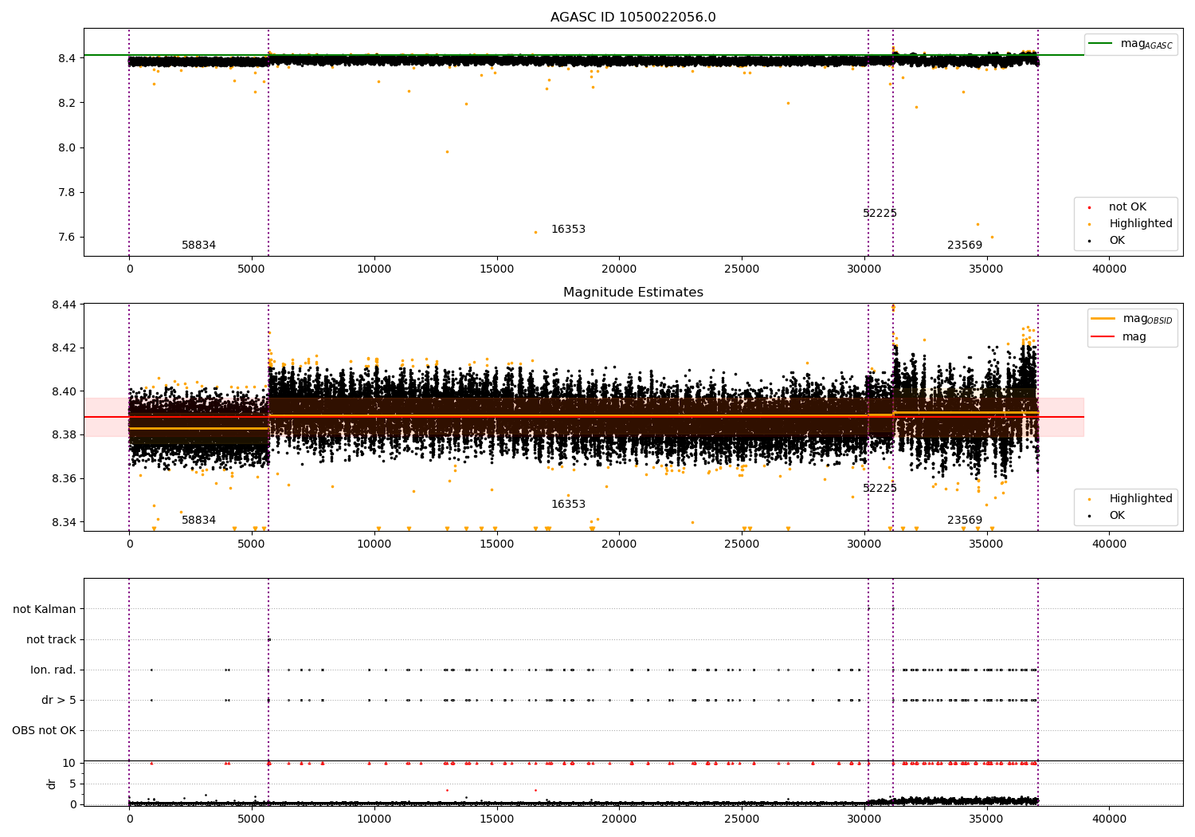The height and width of the screenshot is (837, 1195).
Task: Click obsid annotation '23569' in the top plot
Action: click(965, 246)
